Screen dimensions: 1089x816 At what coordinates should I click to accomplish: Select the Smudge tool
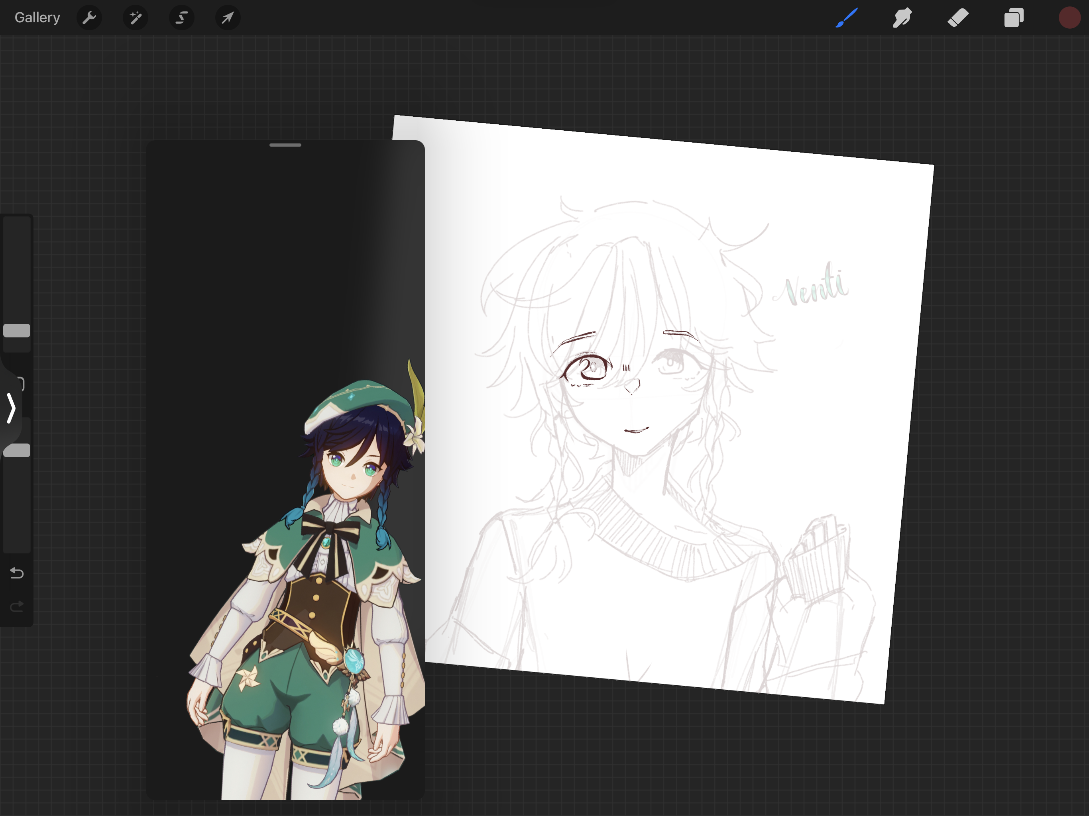coord(901,18)
